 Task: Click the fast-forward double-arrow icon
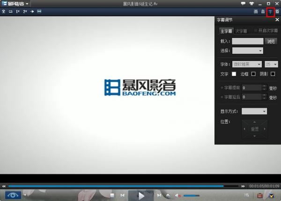tap(243, 186)
